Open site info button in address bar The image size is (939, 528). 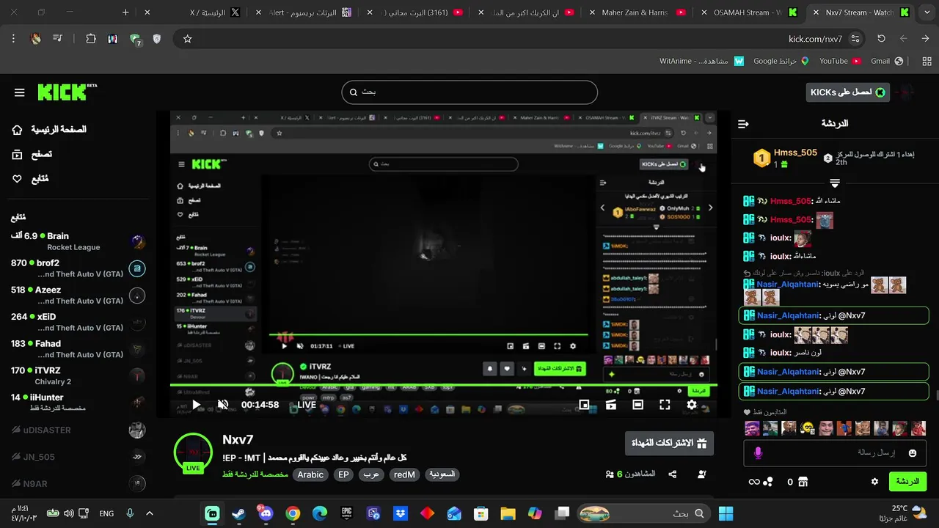pyautogui.click(x=855, y=39)
